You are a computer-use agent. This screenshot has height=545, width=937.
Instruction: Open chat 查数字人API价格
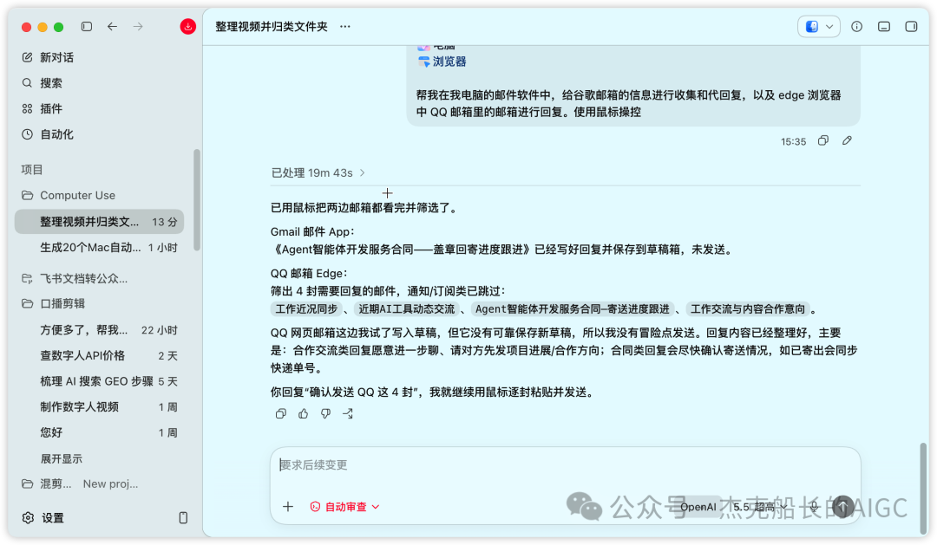99,356
